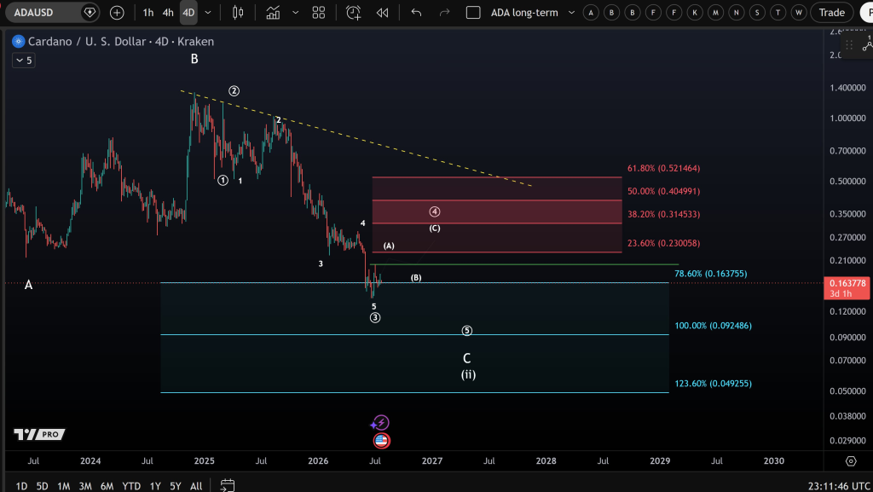Switch to the 1Y date range
The width and height of the screenshot is (873, 492).
coord(155,486)
